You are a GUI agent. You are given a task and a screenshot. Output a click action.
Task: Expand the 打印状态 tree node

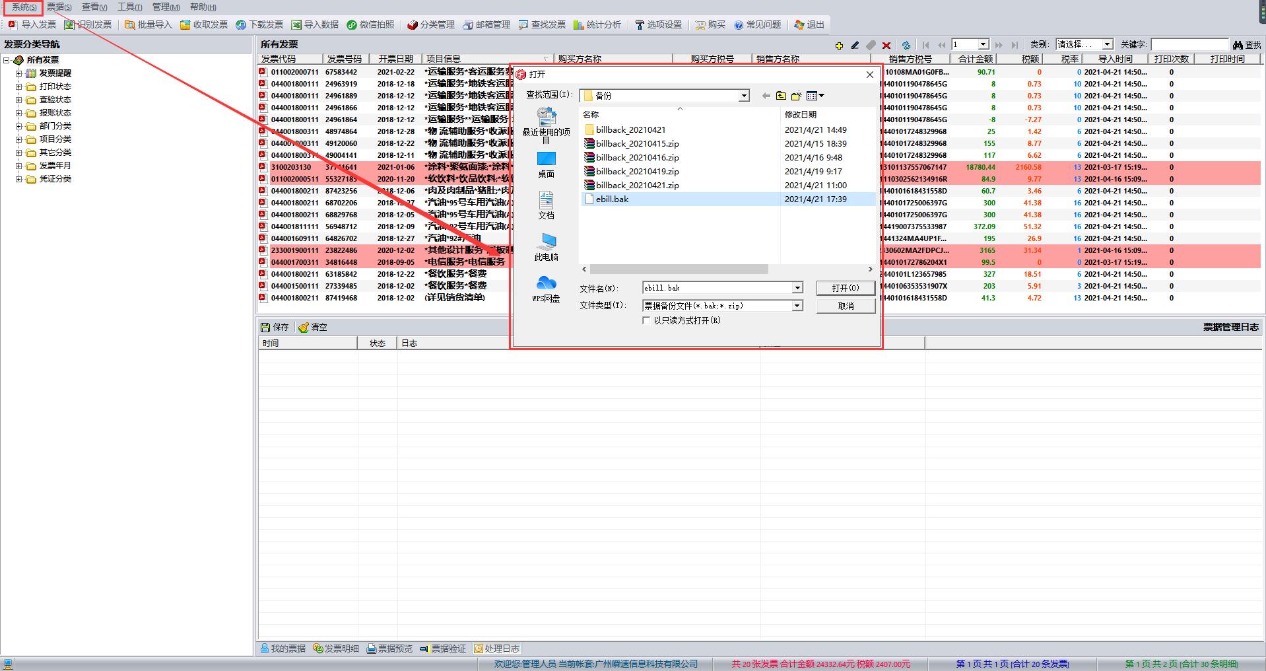point(19,87)
